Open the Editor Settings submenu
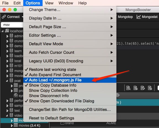 (70, 35)
